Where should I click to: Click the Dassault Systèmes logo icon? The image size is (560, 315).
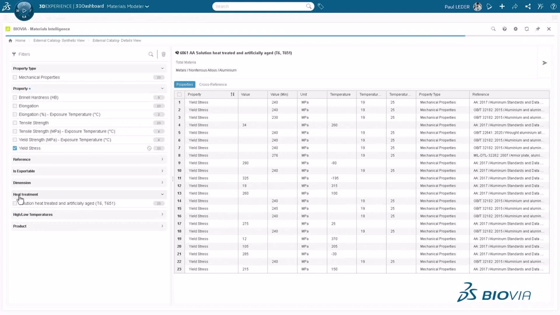coord(6,6)
